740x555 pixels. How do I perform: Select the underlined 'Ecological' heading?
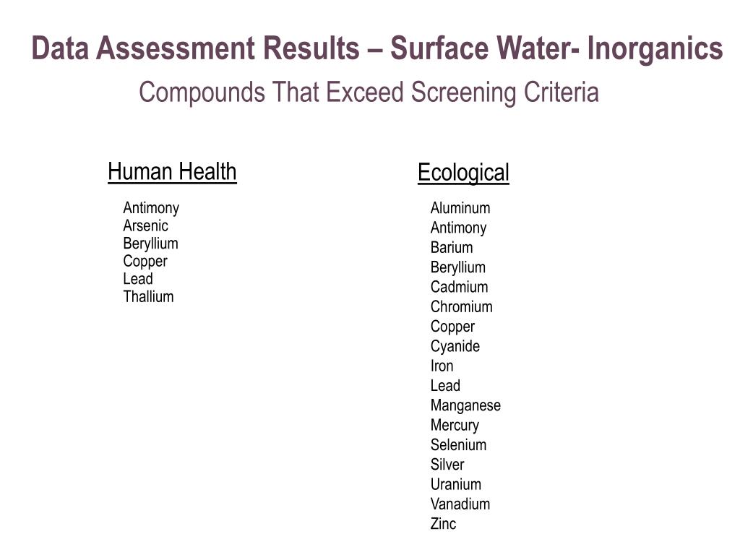click(x=463, y=173)
